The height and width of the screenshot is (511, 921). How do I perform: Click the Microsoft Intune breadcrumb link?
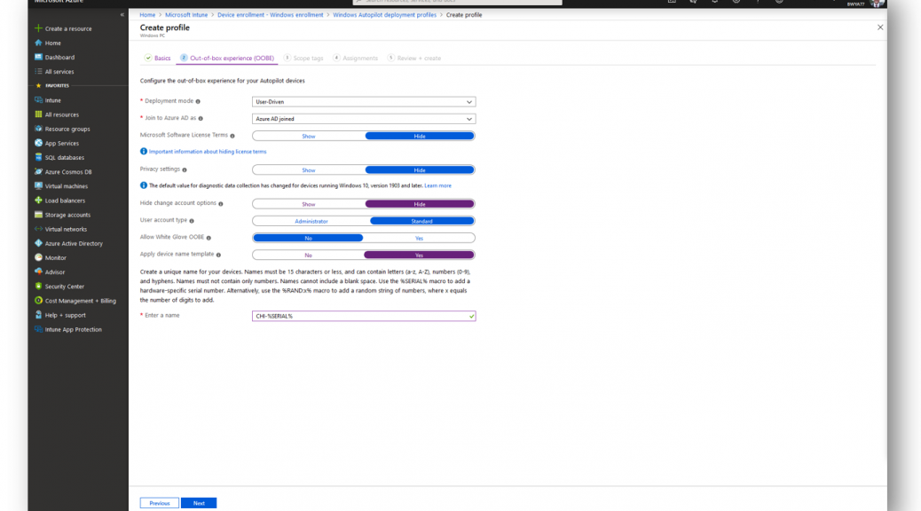pos(186,15)
